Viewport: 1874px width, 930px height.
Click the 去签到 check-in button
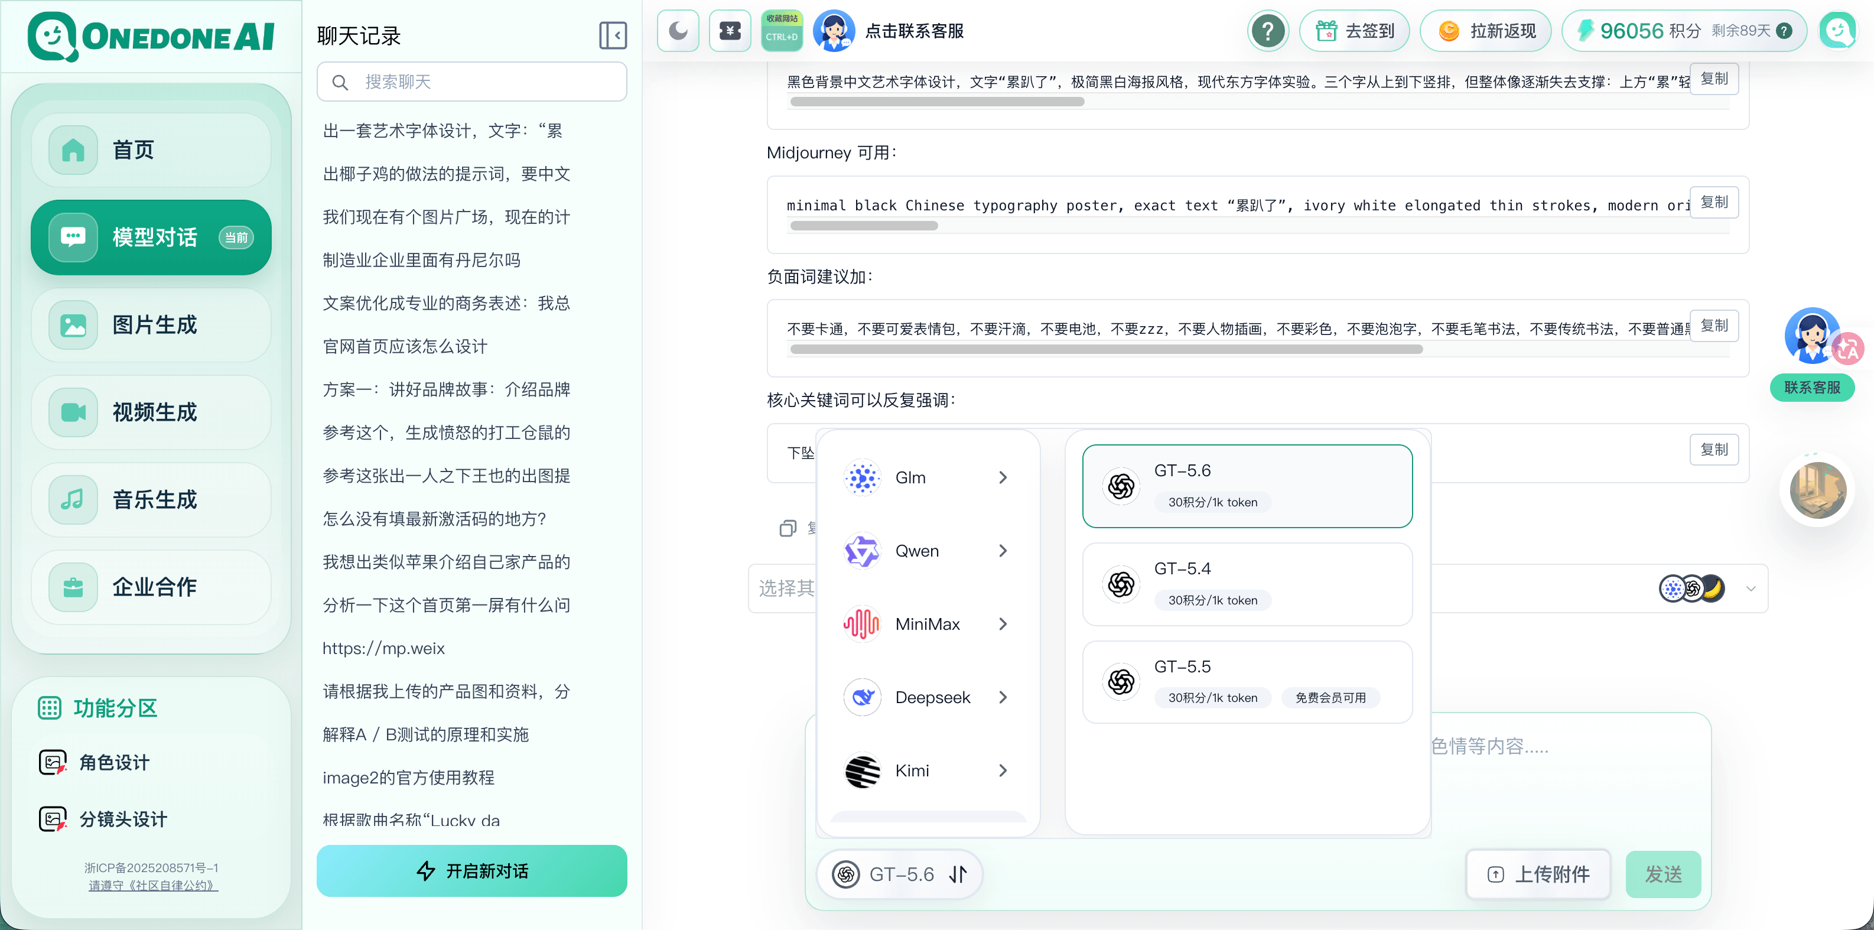pos(1355,31)
